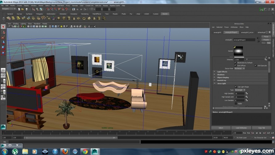
Task: Create a polygon helix from the shelf
Action: point(104,18)
